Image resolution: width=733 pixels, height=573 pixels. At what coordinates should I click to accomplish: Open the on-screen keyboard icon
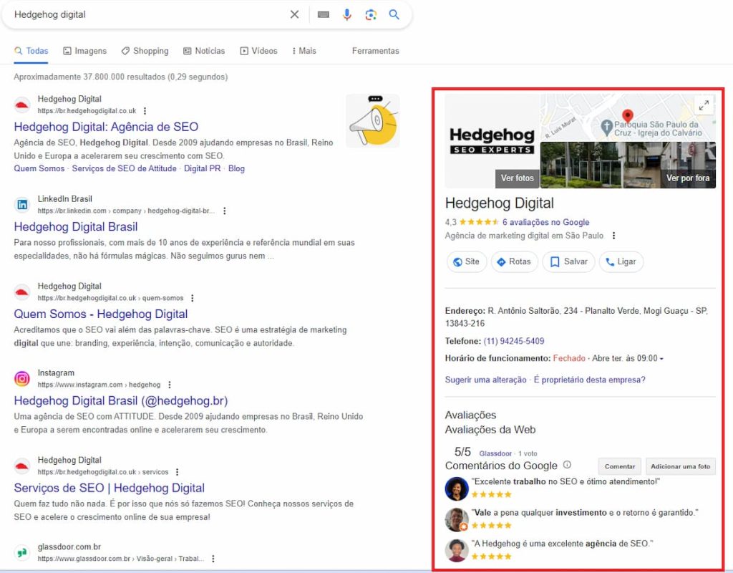[323, 14]
